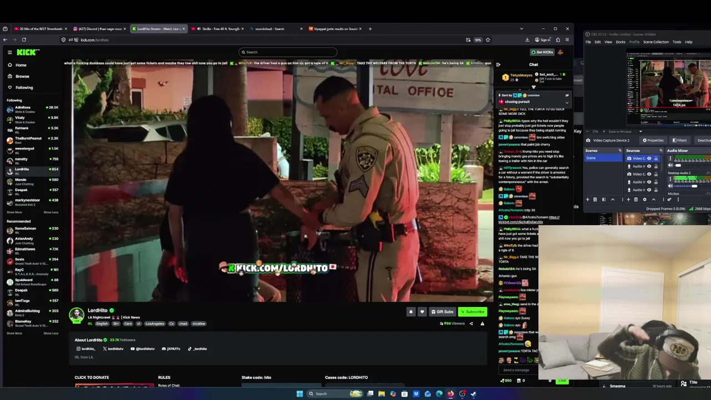Open Filters in OBS source toolbar
711x400 pixels.
coord(680,141)
